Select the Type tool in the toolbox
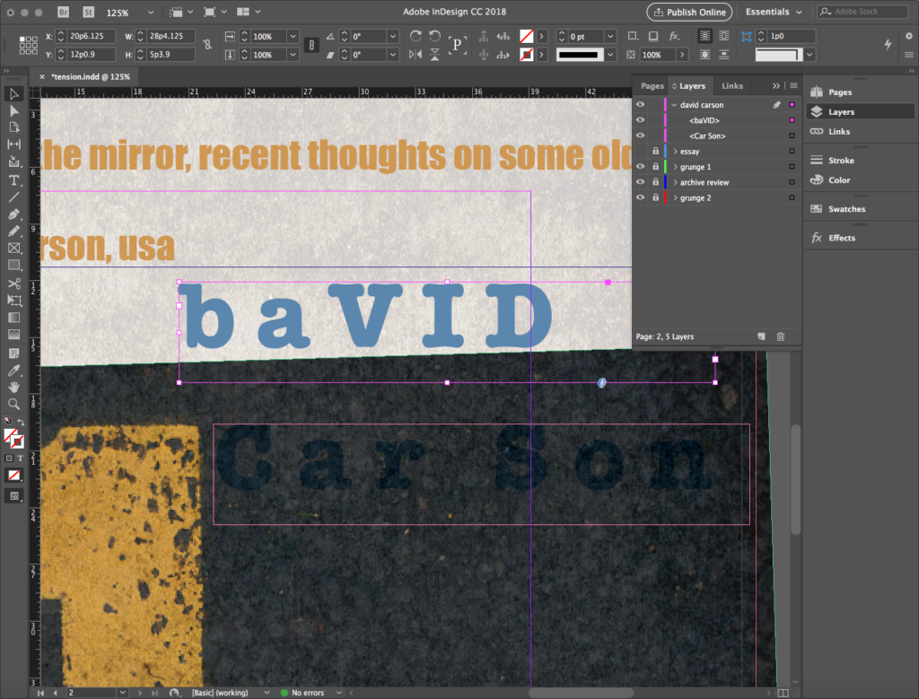The image size is (919, 699). pyautogui.click(x=14, y=179)
